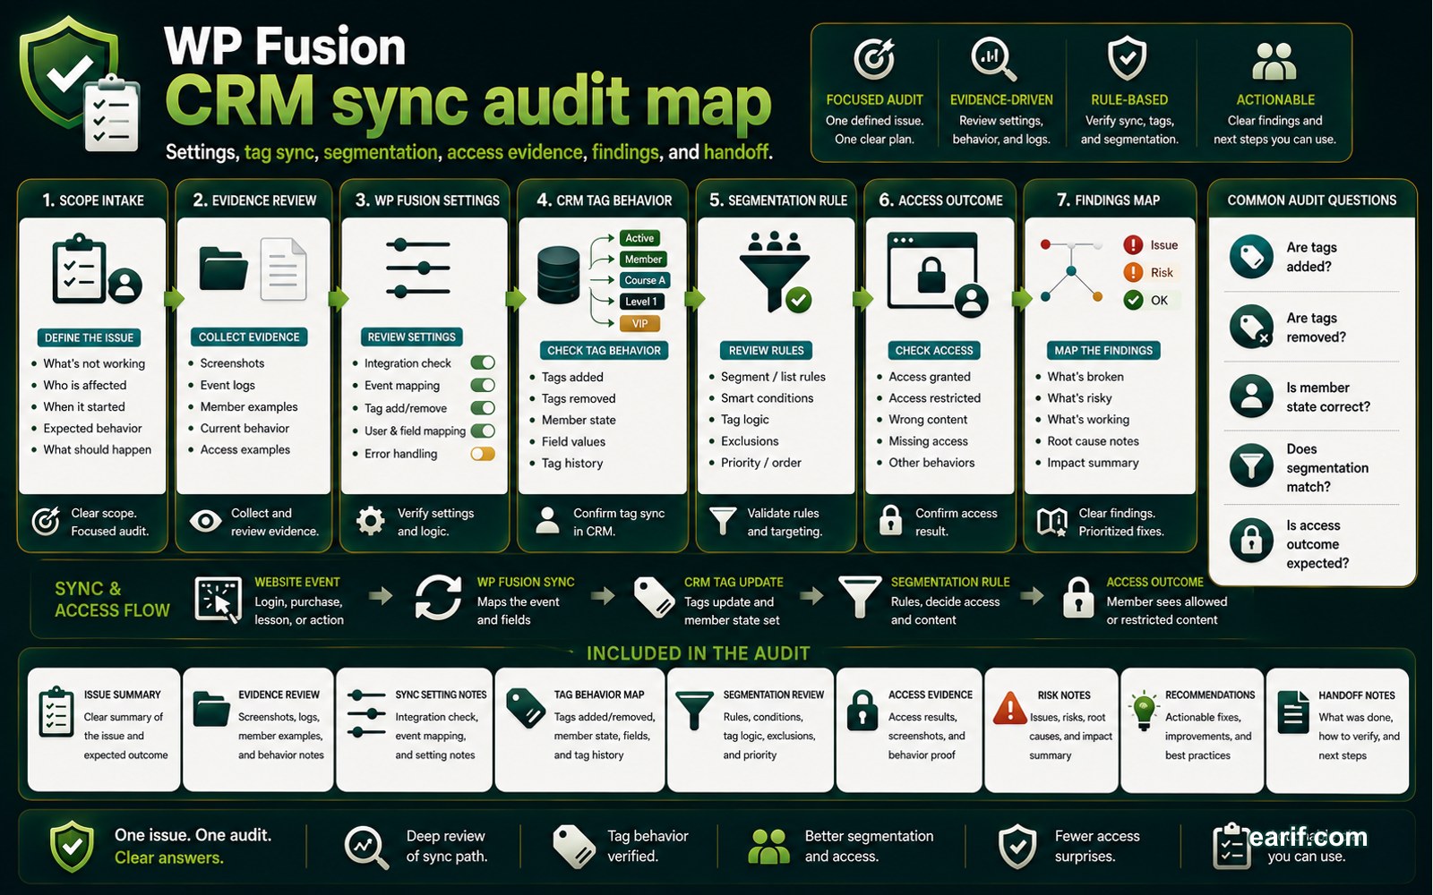Click the Focused Audit target icon
Viewport: 1433px width, 895px height.
(874, 59)
